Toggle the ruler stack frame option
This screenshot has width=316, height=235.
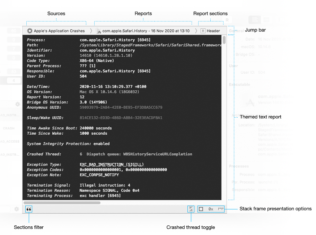tap(221, 209)
